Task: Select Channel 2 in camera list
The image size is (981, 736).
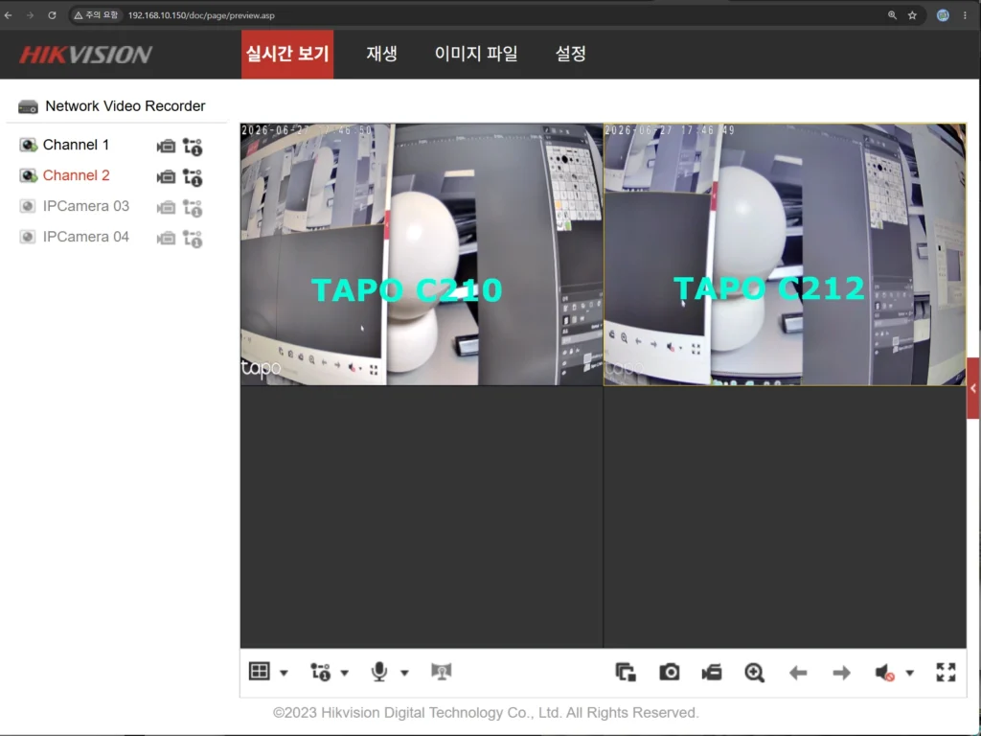Action: tap(76, 175)
